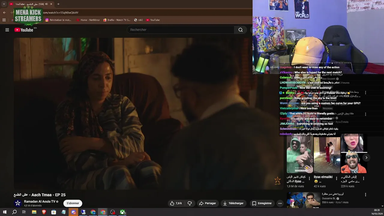Open the purple 9+ notifications taskbar app

point(73,212)
